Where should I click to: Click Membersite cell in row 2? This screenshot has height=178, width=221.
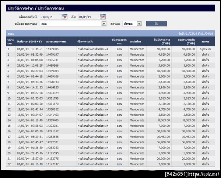click(137, 55)
